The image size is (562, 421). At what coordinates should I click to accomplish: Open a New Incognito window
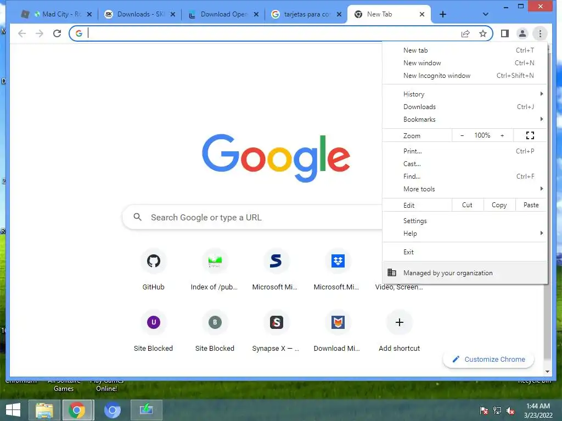[464, 76]
